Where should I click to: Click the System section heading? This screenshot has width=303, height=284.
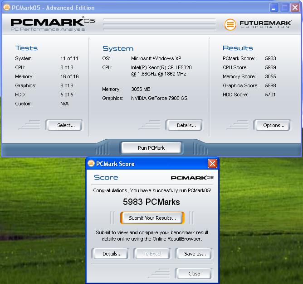click(118, 48)
